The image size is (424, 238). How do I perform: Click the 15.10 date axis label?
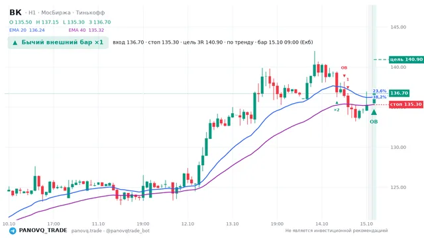(366, 224)
